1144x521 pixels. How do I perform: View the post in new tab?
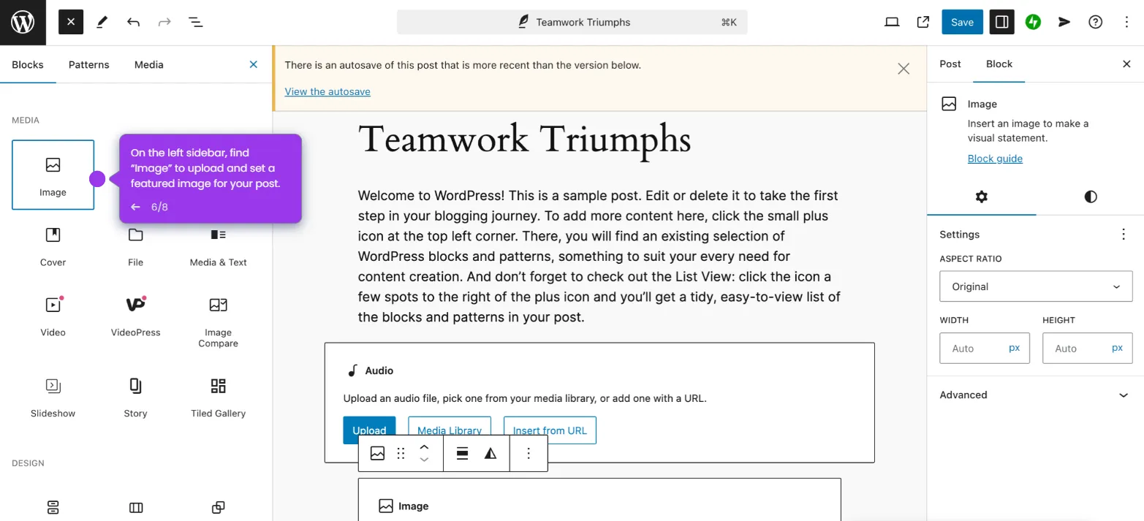click(923, 22)
